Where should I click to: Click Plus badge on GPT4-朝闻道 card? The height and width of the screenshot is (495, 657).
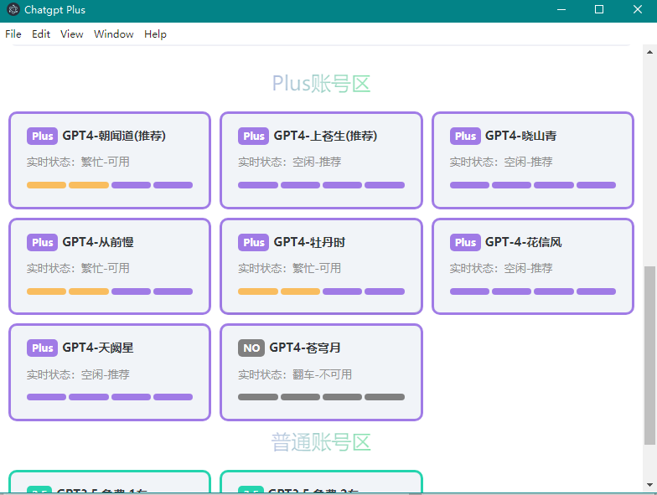42,136
